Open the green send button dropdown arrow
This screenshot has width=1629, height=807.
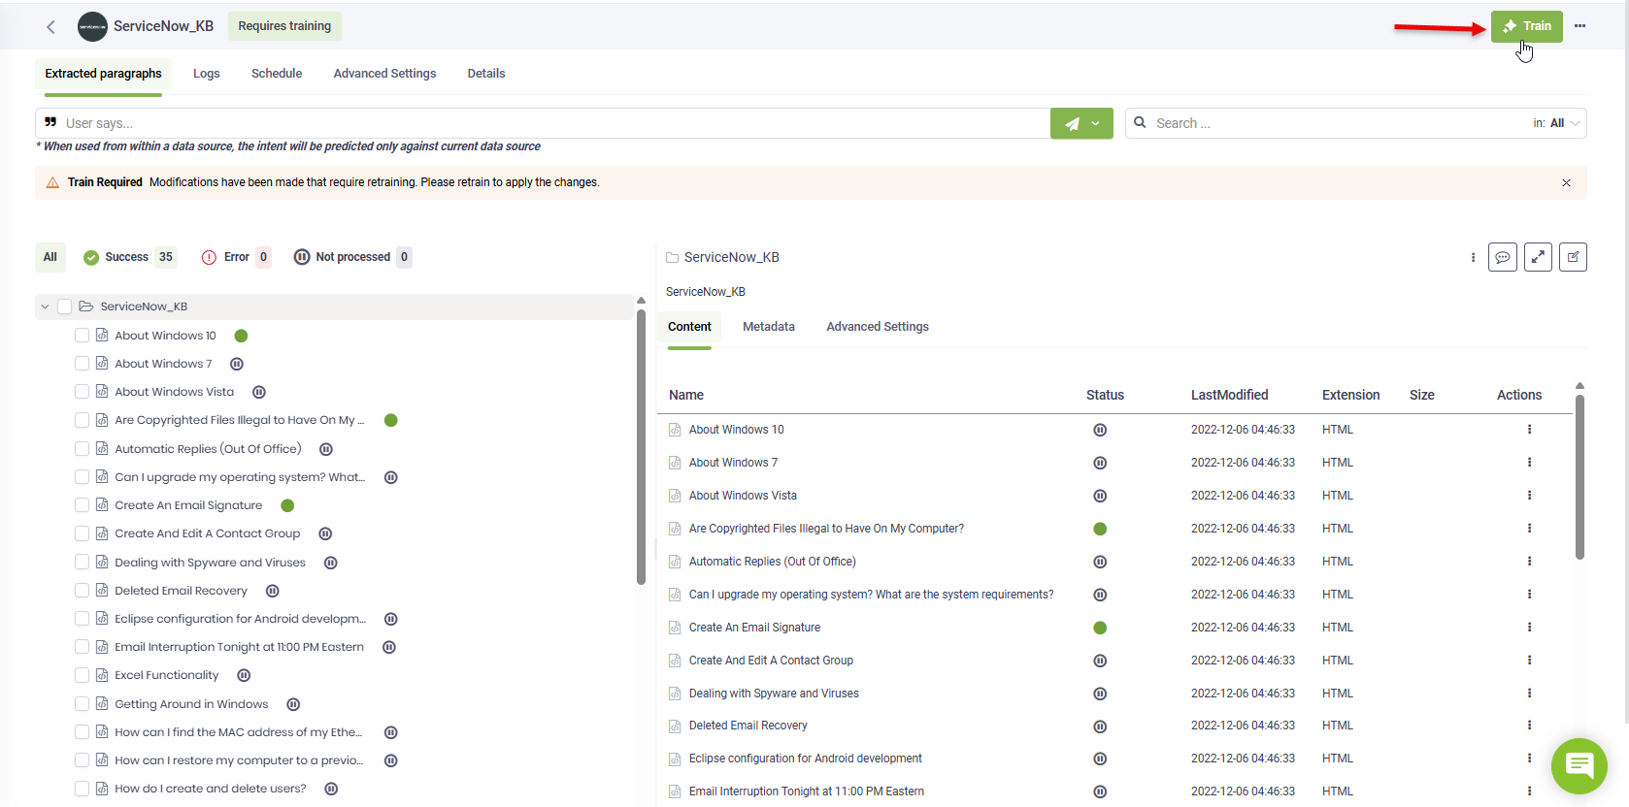click(x=1096, y=123)
